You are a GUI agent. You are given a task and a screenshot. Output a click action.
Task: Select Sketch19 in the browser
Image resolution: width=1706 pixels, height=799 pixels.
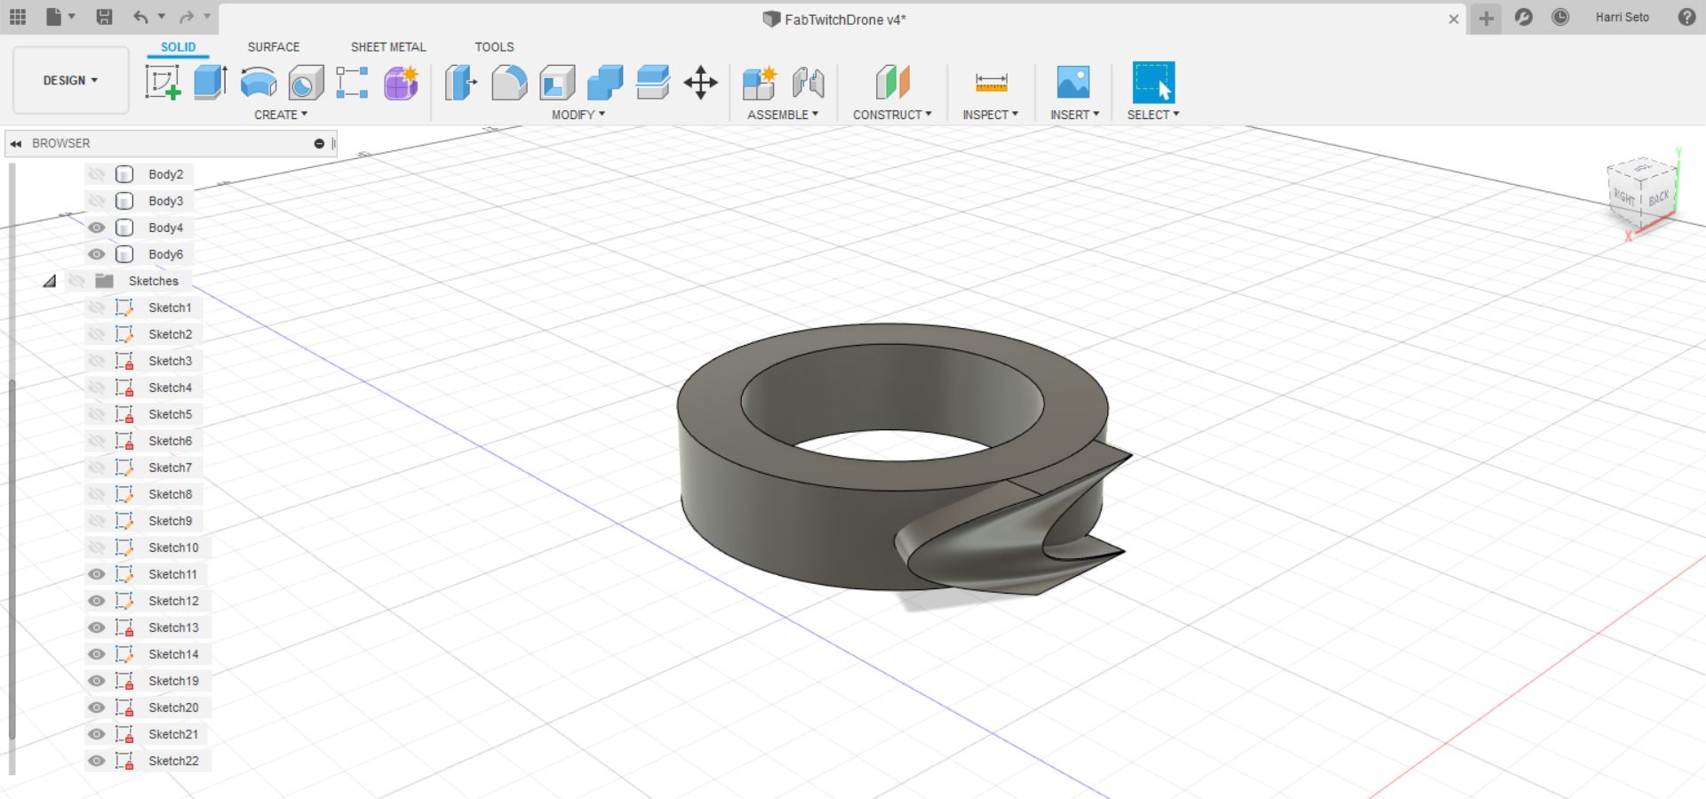pos(173,681)
